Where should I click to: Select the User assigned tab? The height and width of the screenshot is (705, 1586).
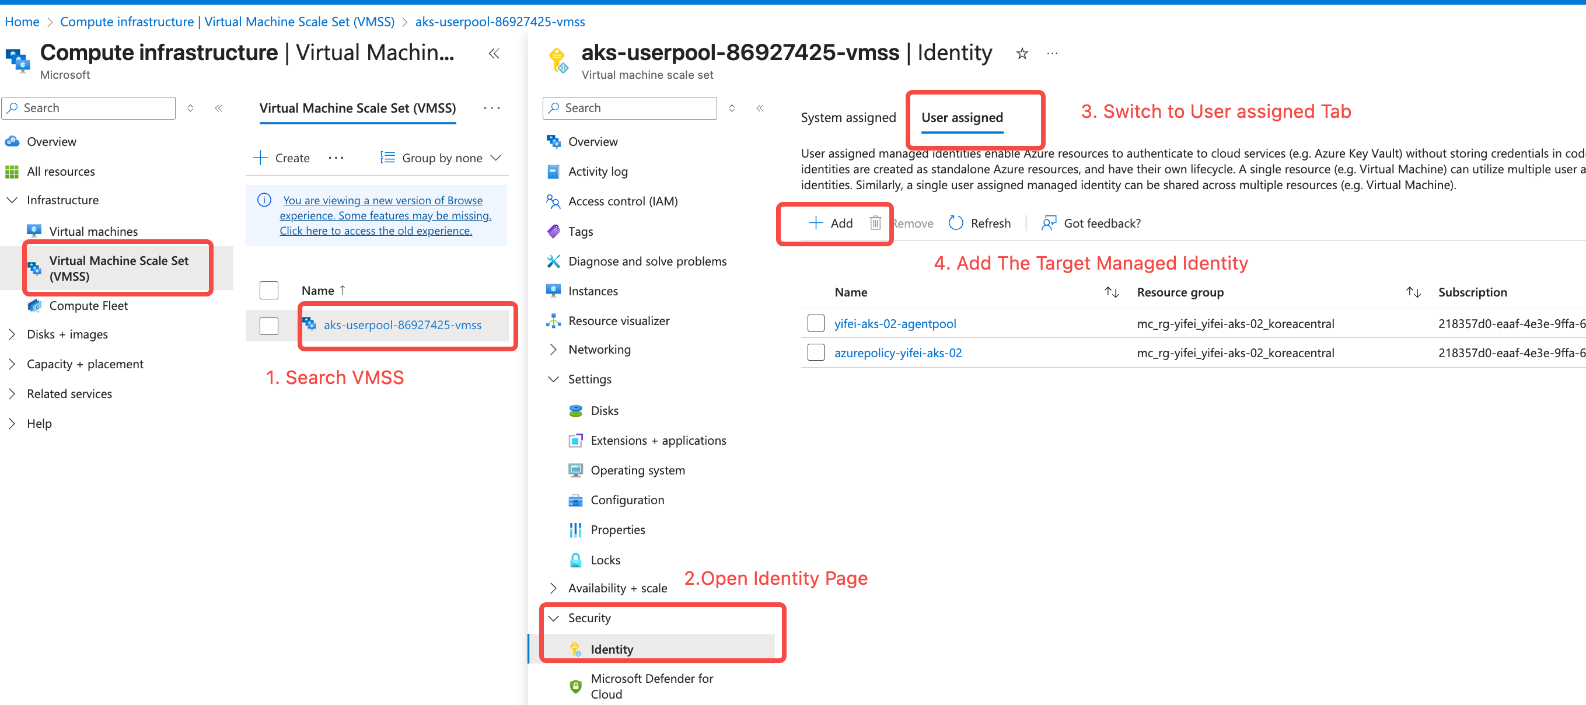click(961, 118)
